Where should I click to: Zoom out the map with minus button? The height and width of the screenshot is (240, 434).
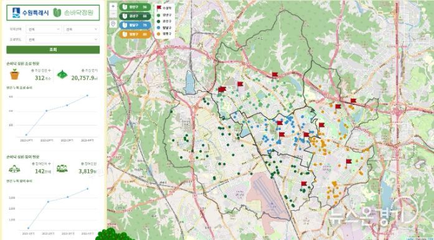pyautogui.click(x=113, y=14)
